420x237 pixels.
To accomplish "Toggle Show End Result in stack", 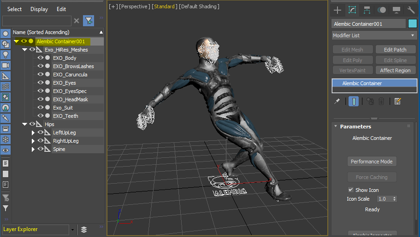I will [354, 101].
